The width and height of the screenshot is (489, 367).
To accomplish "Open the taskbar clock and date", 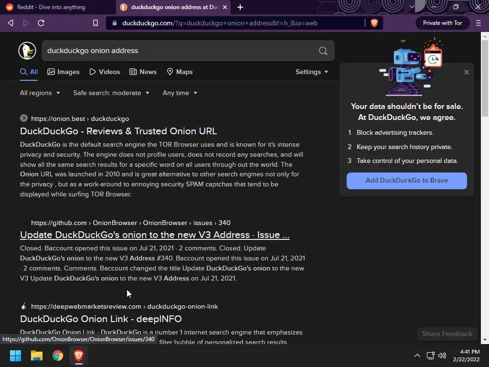I will (467, 356).
